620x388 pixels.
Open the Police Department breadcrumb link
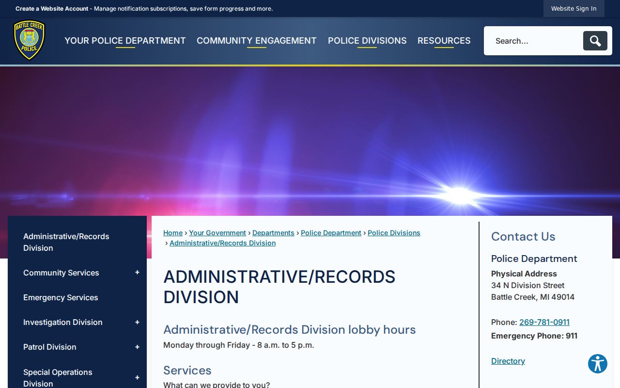(331, 233)
